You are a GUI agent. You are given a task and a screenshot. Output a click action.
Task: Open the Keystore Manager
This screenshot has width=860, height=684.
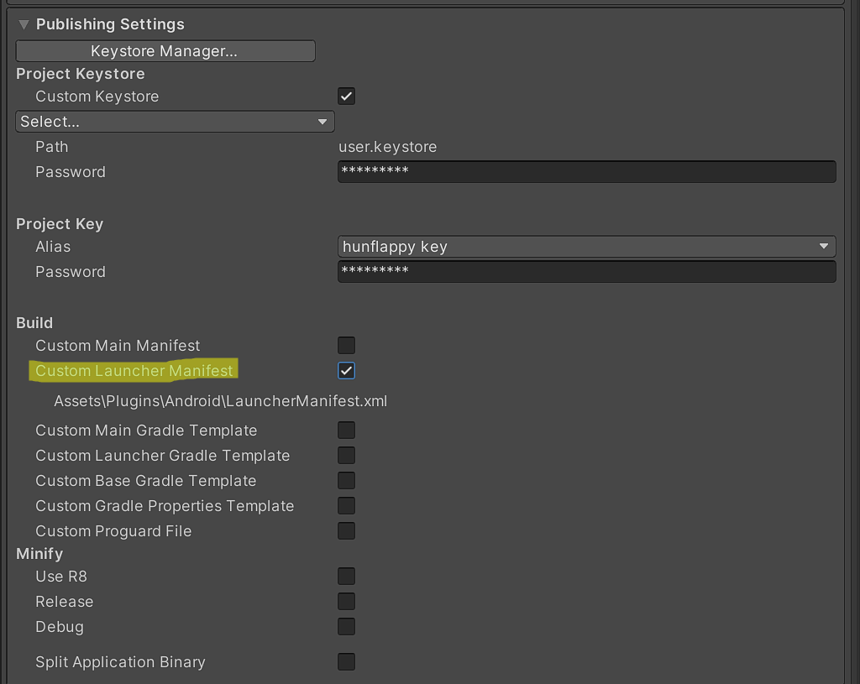165,51
